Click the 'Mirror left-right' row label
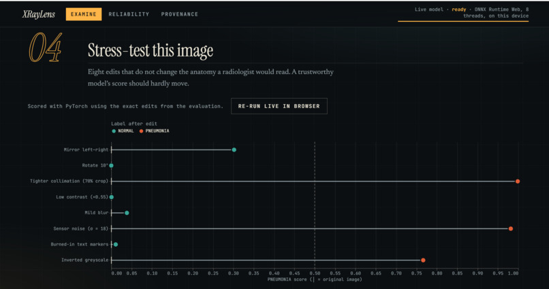The width and height of the screenshot is (549, 289). pos(86,150)
